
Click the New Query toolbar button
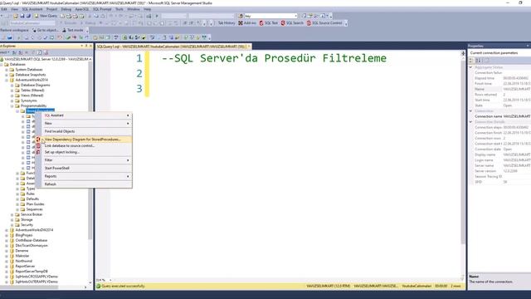[46, 16]
